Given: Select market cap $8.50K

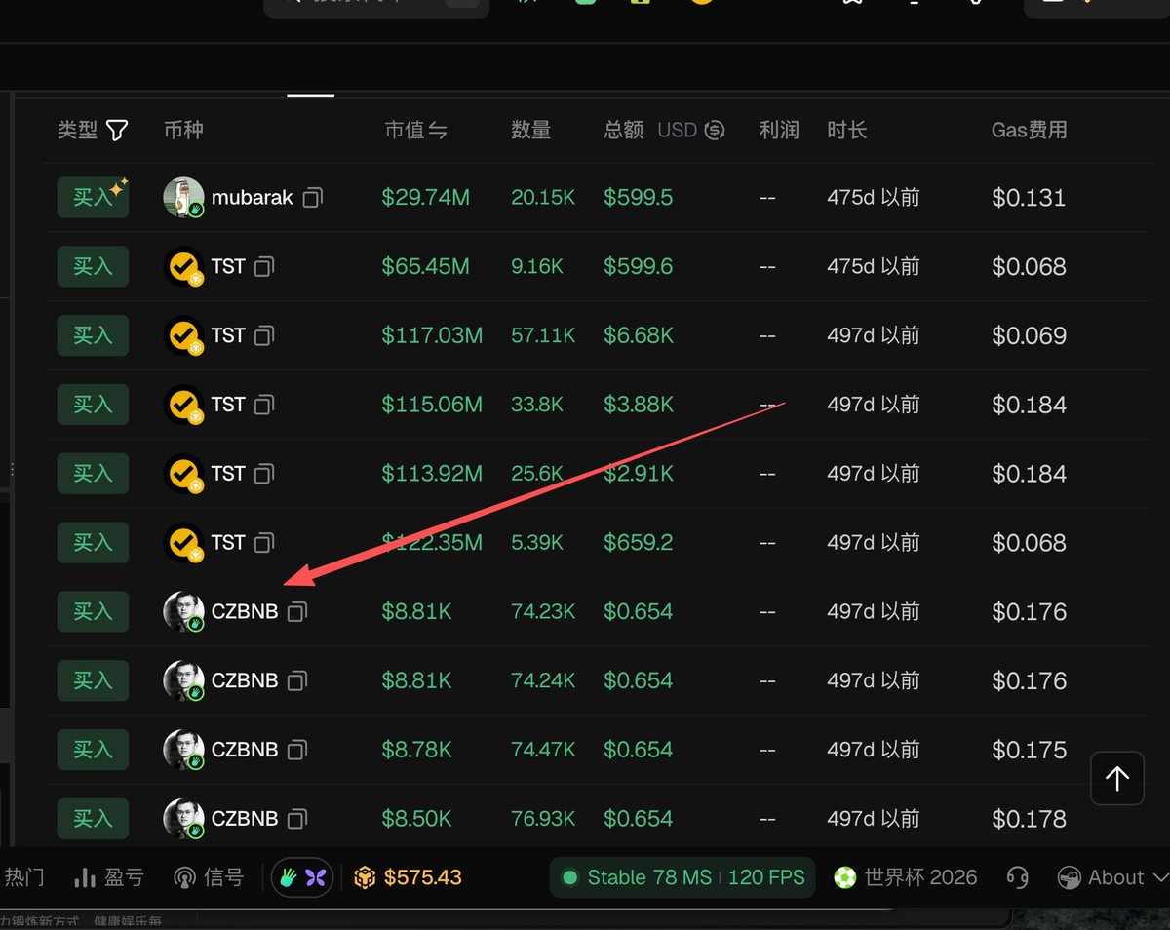Looking at the screenshot, I should pyautogui.click(x=416, y=819).
